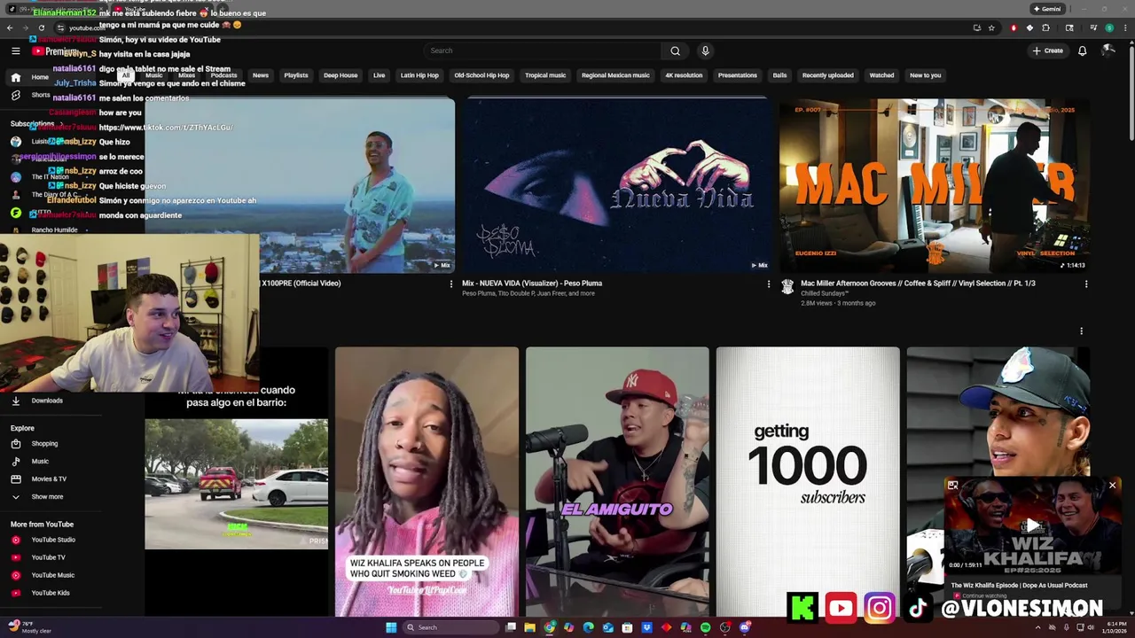Select the Old-School Hip Hop chip

tap(481, 75)
